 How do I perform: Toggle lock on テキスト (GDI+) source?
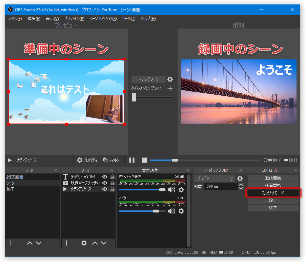click(x=113, y=177)
